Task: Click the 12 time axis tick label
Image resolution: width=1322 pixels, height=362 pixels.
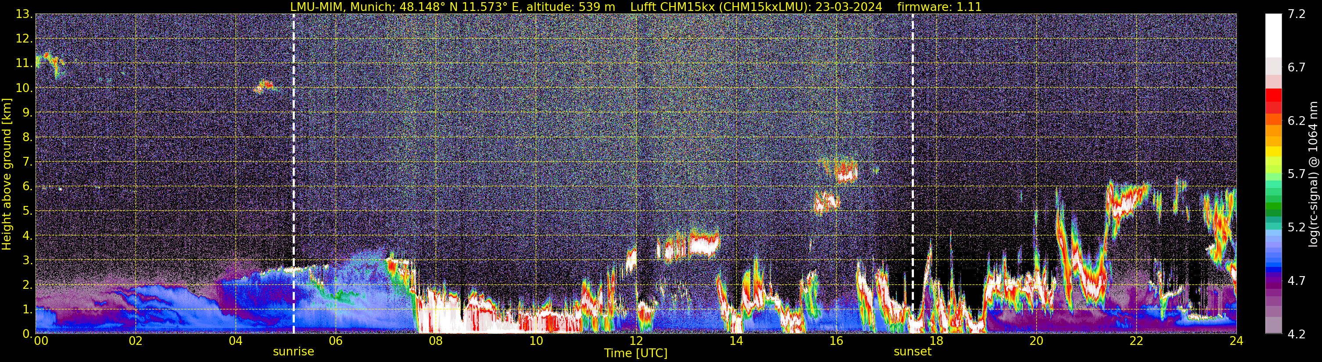Action: point(635,341)
